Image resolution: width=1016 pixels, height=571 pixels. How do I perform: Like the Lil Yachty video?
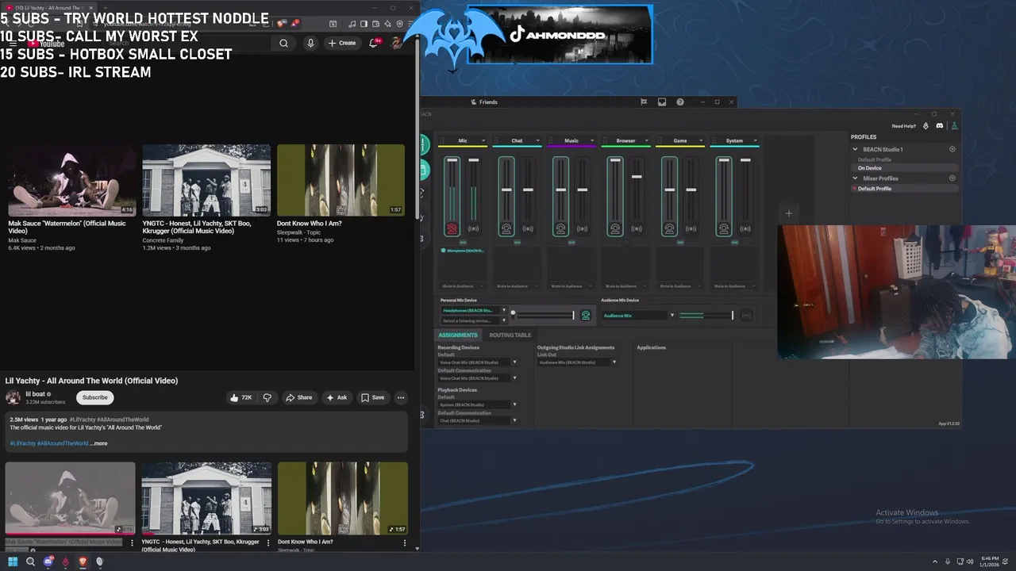pos(241,397)
